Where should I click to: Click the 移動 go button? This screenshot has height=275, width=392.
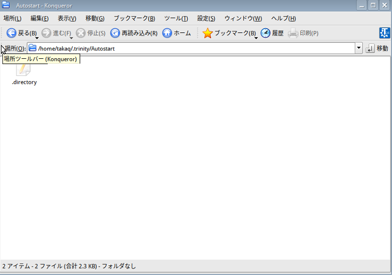pos(377,48)
